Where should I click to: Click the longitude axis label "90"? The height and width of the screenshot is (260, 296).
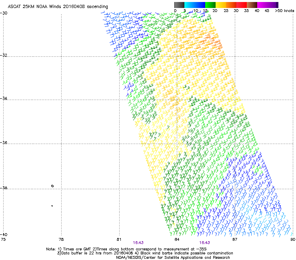tap(293, 240)
